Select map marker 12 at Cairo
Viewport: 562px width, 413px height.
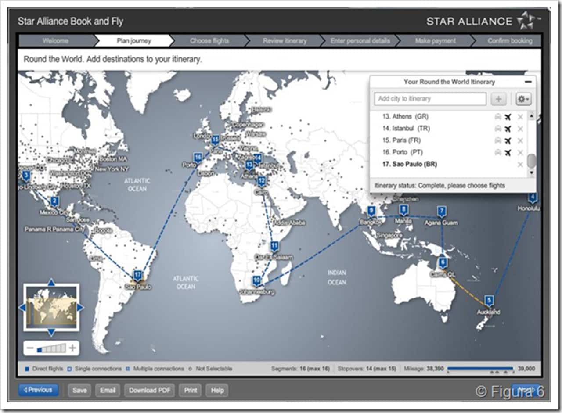pyautogui.click(x=262, y=180)
